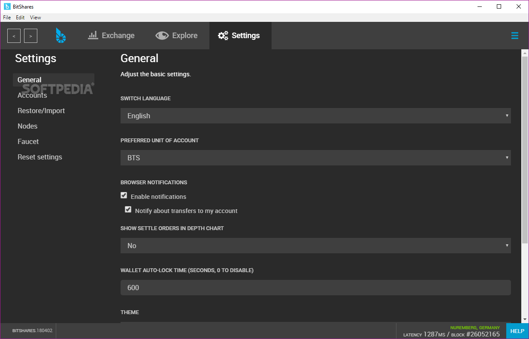The image size is (529, 339).
Task: Open the File menu
Action: 7,18
